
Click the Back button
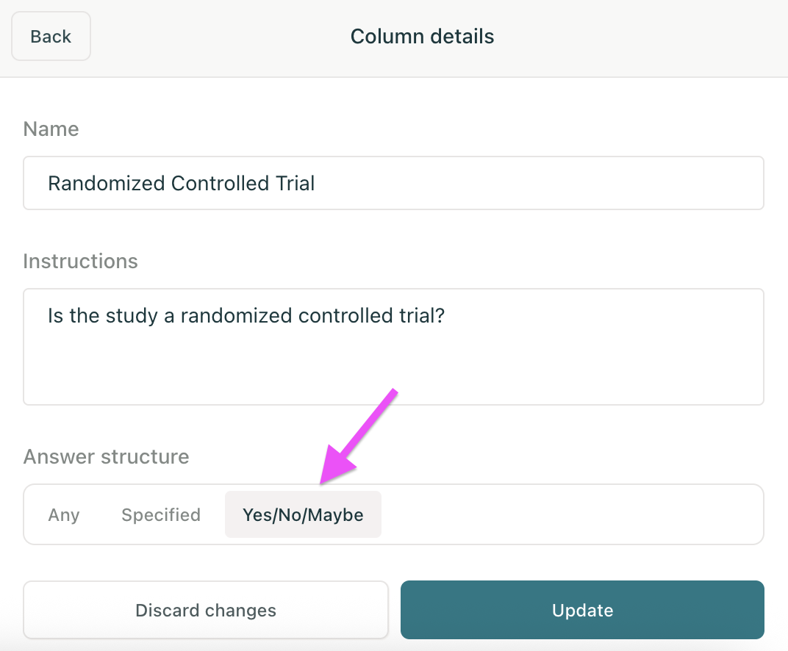[51, 36]
